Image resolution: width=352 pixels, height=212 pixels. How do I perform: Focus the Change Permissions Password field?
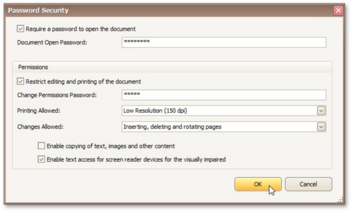tap(224, 95)
